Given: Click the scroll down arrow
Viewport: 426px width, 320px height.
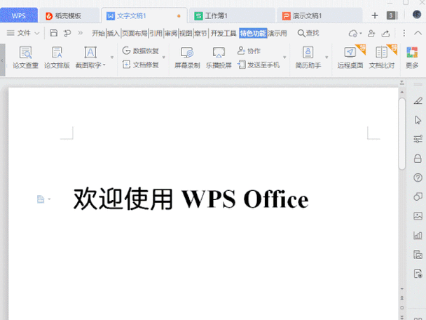Looking at the screenshot, I should click(402, 288).
